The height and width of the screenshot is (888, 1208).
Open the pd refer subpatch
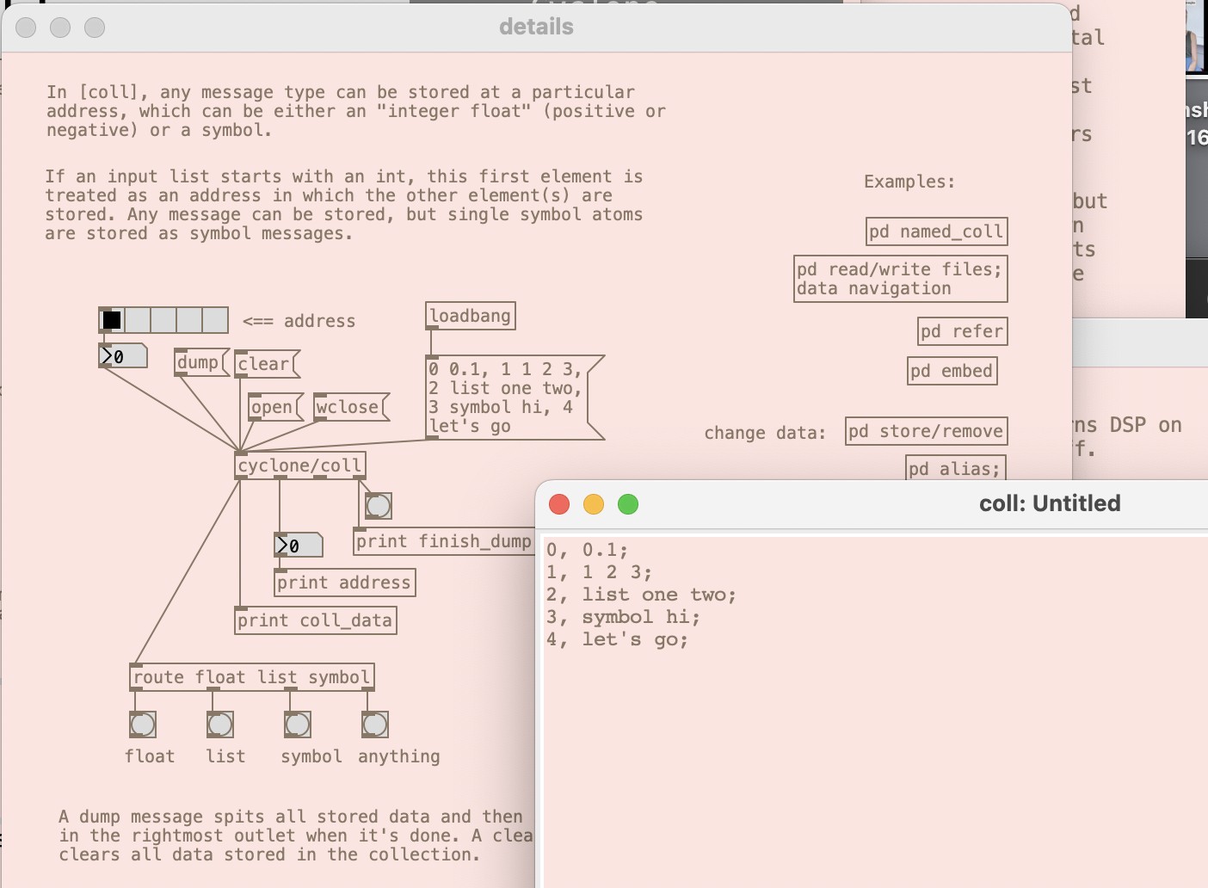tap(962, 331)
